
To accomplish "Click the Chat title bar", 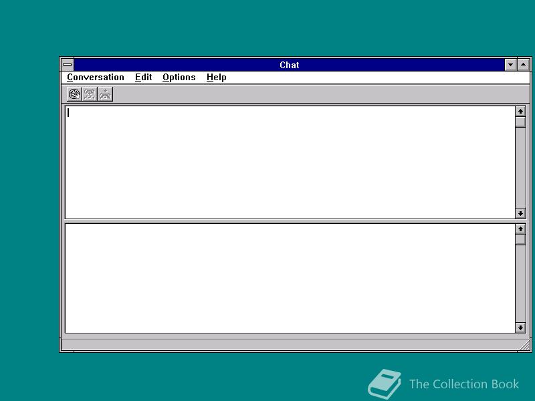I will tap(289, 65).
